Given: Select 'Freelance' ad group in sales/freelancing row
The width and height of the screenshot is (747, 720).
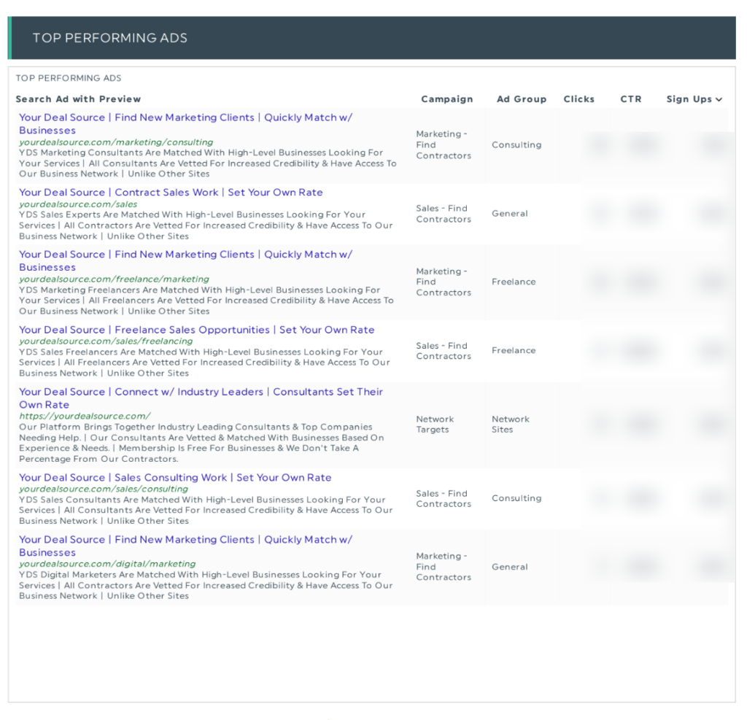Looking at the screenshot, I should click(514, 350).
